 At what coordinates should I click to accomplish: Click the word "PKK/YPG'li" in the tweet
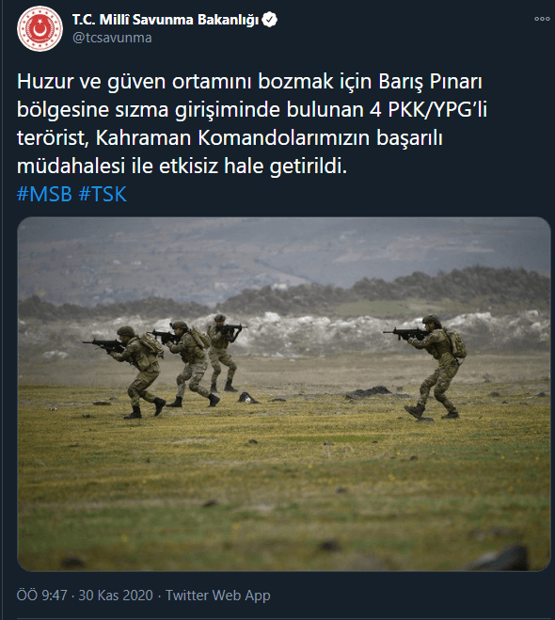click(x=437, y=109)
